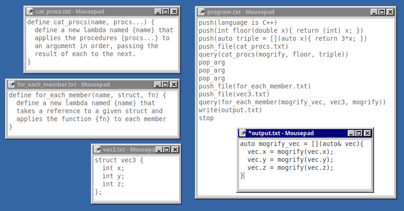This screenshot has height=211, width=404.
Task: Click line 'vec.y = mogrify(vec.y);' in output.txt
Action: click(291, 160)
